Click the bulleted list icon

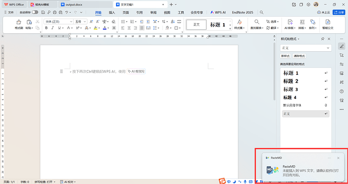tap(123, 22)
